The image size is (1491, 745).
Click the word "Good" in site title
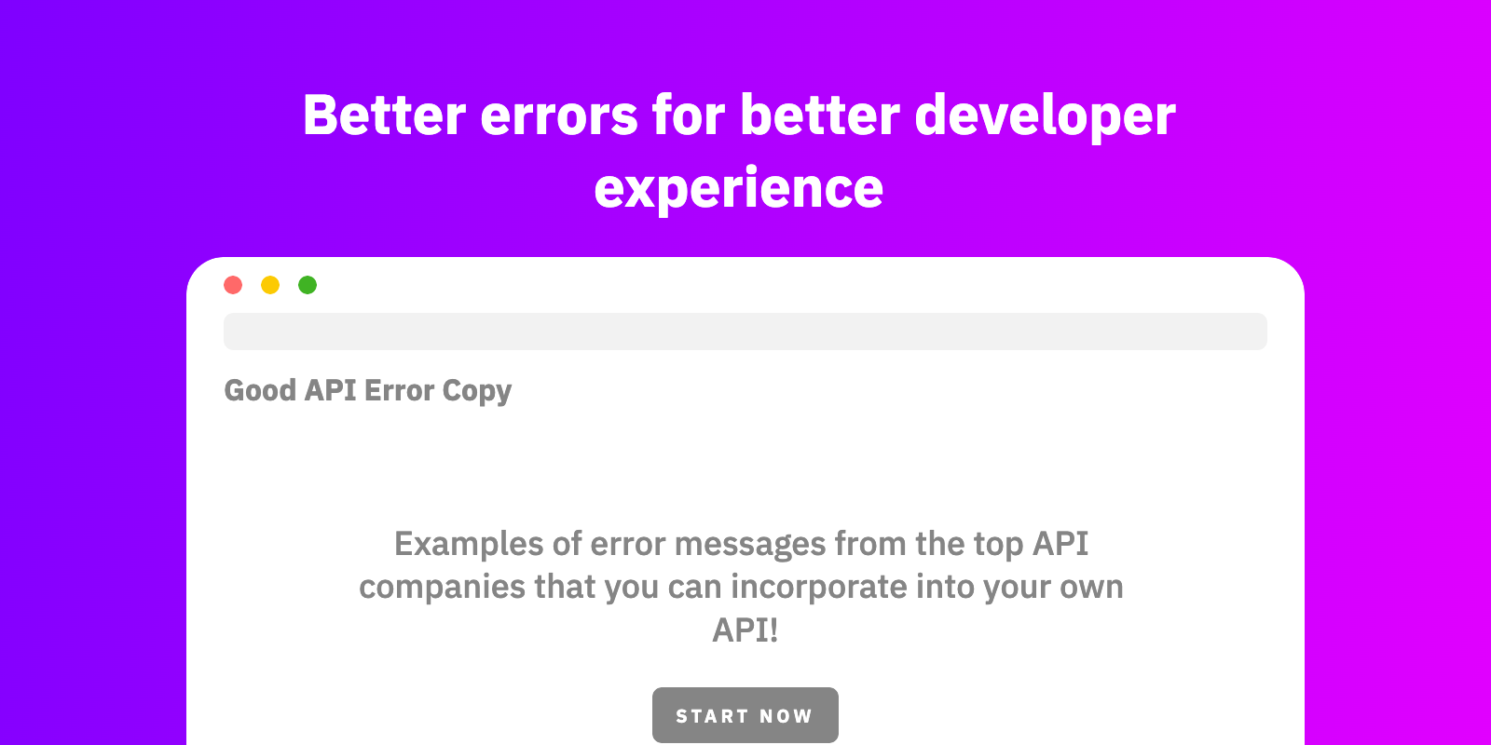pyautogui.click(x=260, y=390)
